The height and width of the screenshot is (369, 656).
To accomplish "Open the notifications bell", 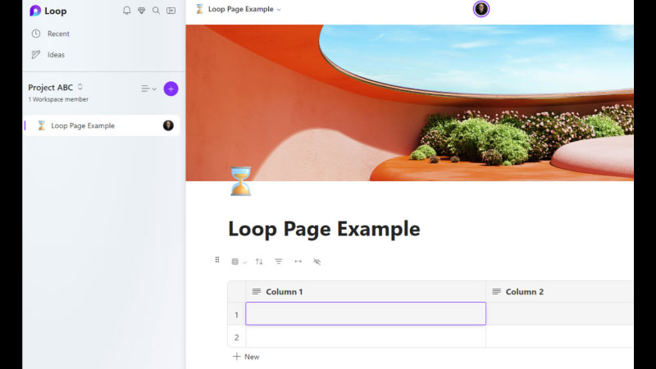I will [x=126, y=11].
